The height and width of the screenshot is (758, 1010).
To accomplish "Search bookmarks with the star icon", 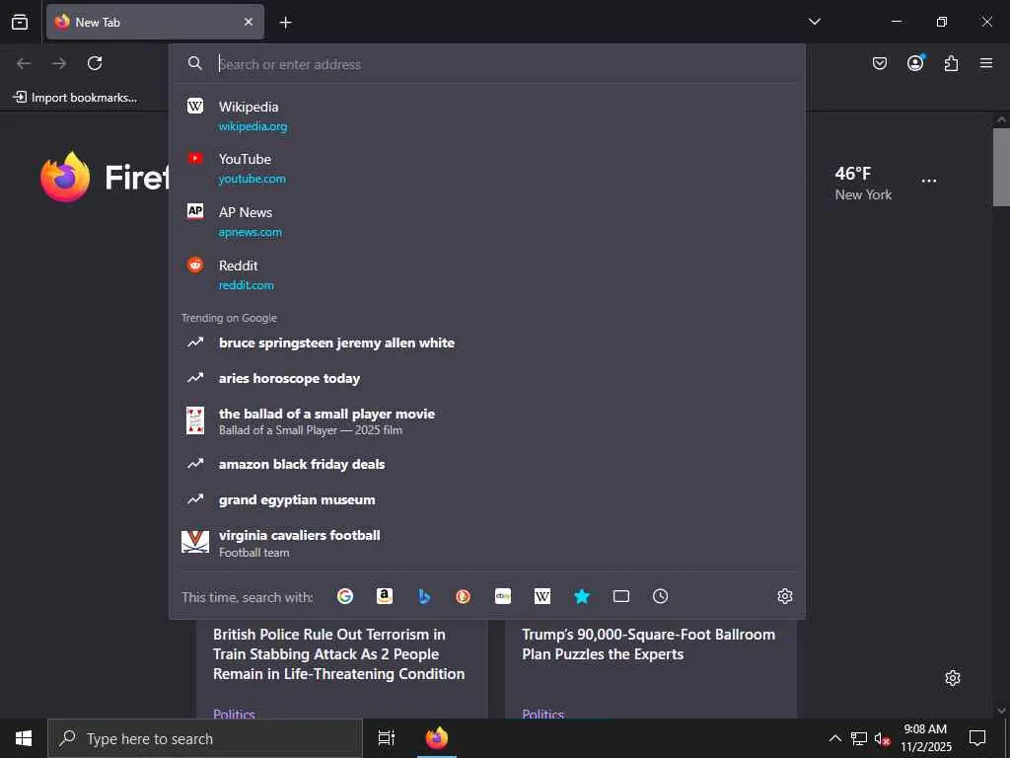I will tap(582, 596).
